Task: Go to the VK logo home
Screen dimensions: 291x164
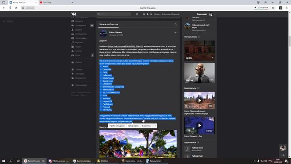Action: tap(74, 14)
